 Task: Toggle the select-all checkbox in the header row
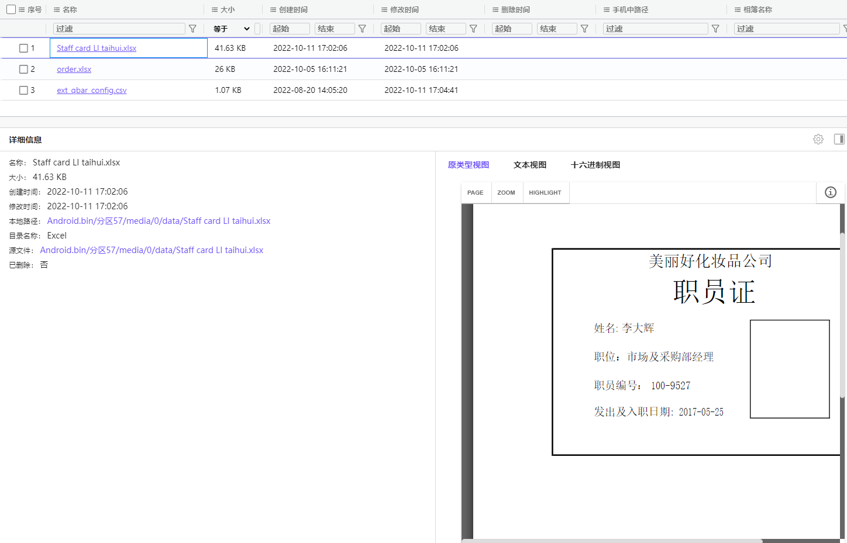(10, 10)
